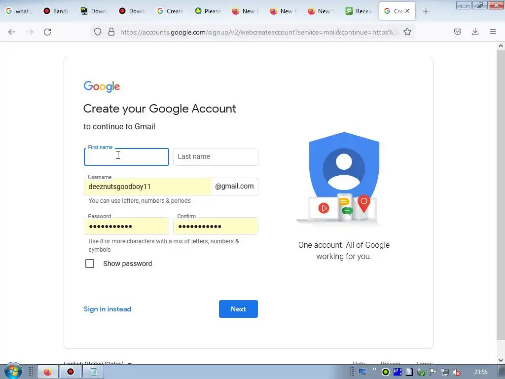Open the muted volume tray icon
This screenshot has width=505, height=379.
(x=457, y=372)
